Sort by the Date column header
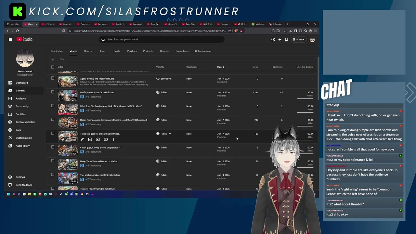 click(221, 67)
